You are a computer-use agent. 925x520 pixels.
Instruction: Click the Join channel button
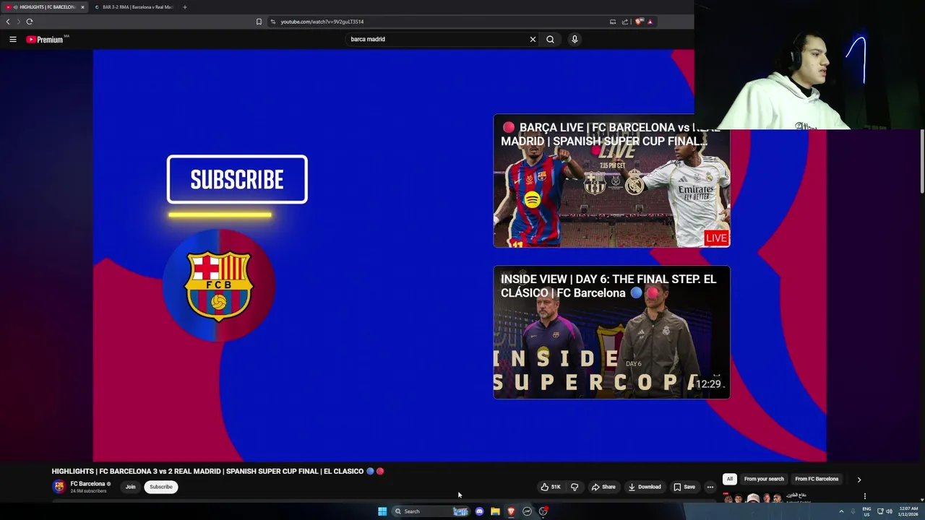130,487
